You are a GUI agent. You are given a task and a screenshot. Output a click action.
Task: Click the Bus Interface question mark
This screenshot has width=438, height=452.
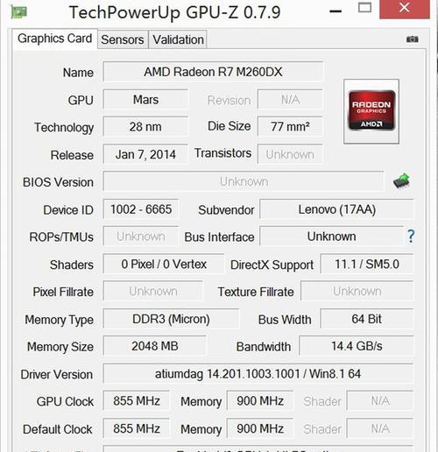411,236
